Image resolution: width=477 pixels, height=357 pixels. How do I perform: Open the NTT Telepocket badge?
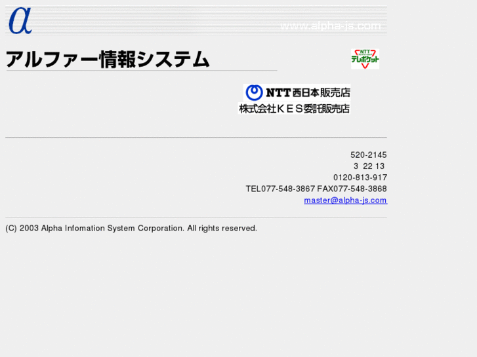365,59
